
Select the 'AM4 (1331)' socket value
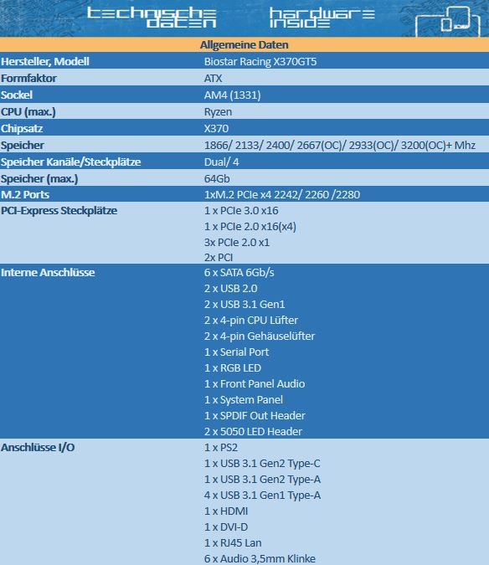[232, 95]
